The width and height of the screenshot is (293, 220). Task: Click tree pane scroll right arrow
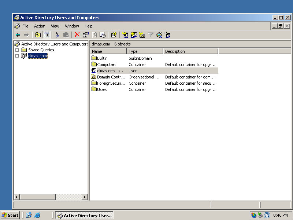pos(85,197)
